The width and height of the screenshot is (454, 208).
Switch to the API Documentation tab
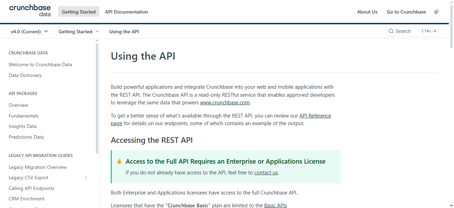click(x=126, y=11)
